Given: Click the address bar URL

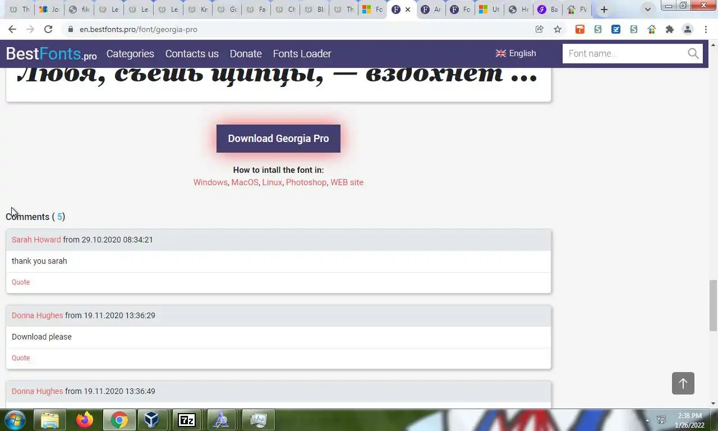Looking at the screenshot, I should (x=139, y=29).
